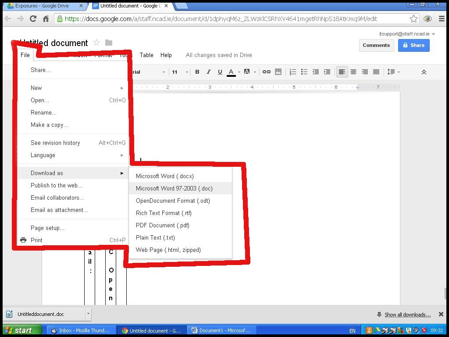Open the Help menu
449x337 pixels.
coord(166,55)
